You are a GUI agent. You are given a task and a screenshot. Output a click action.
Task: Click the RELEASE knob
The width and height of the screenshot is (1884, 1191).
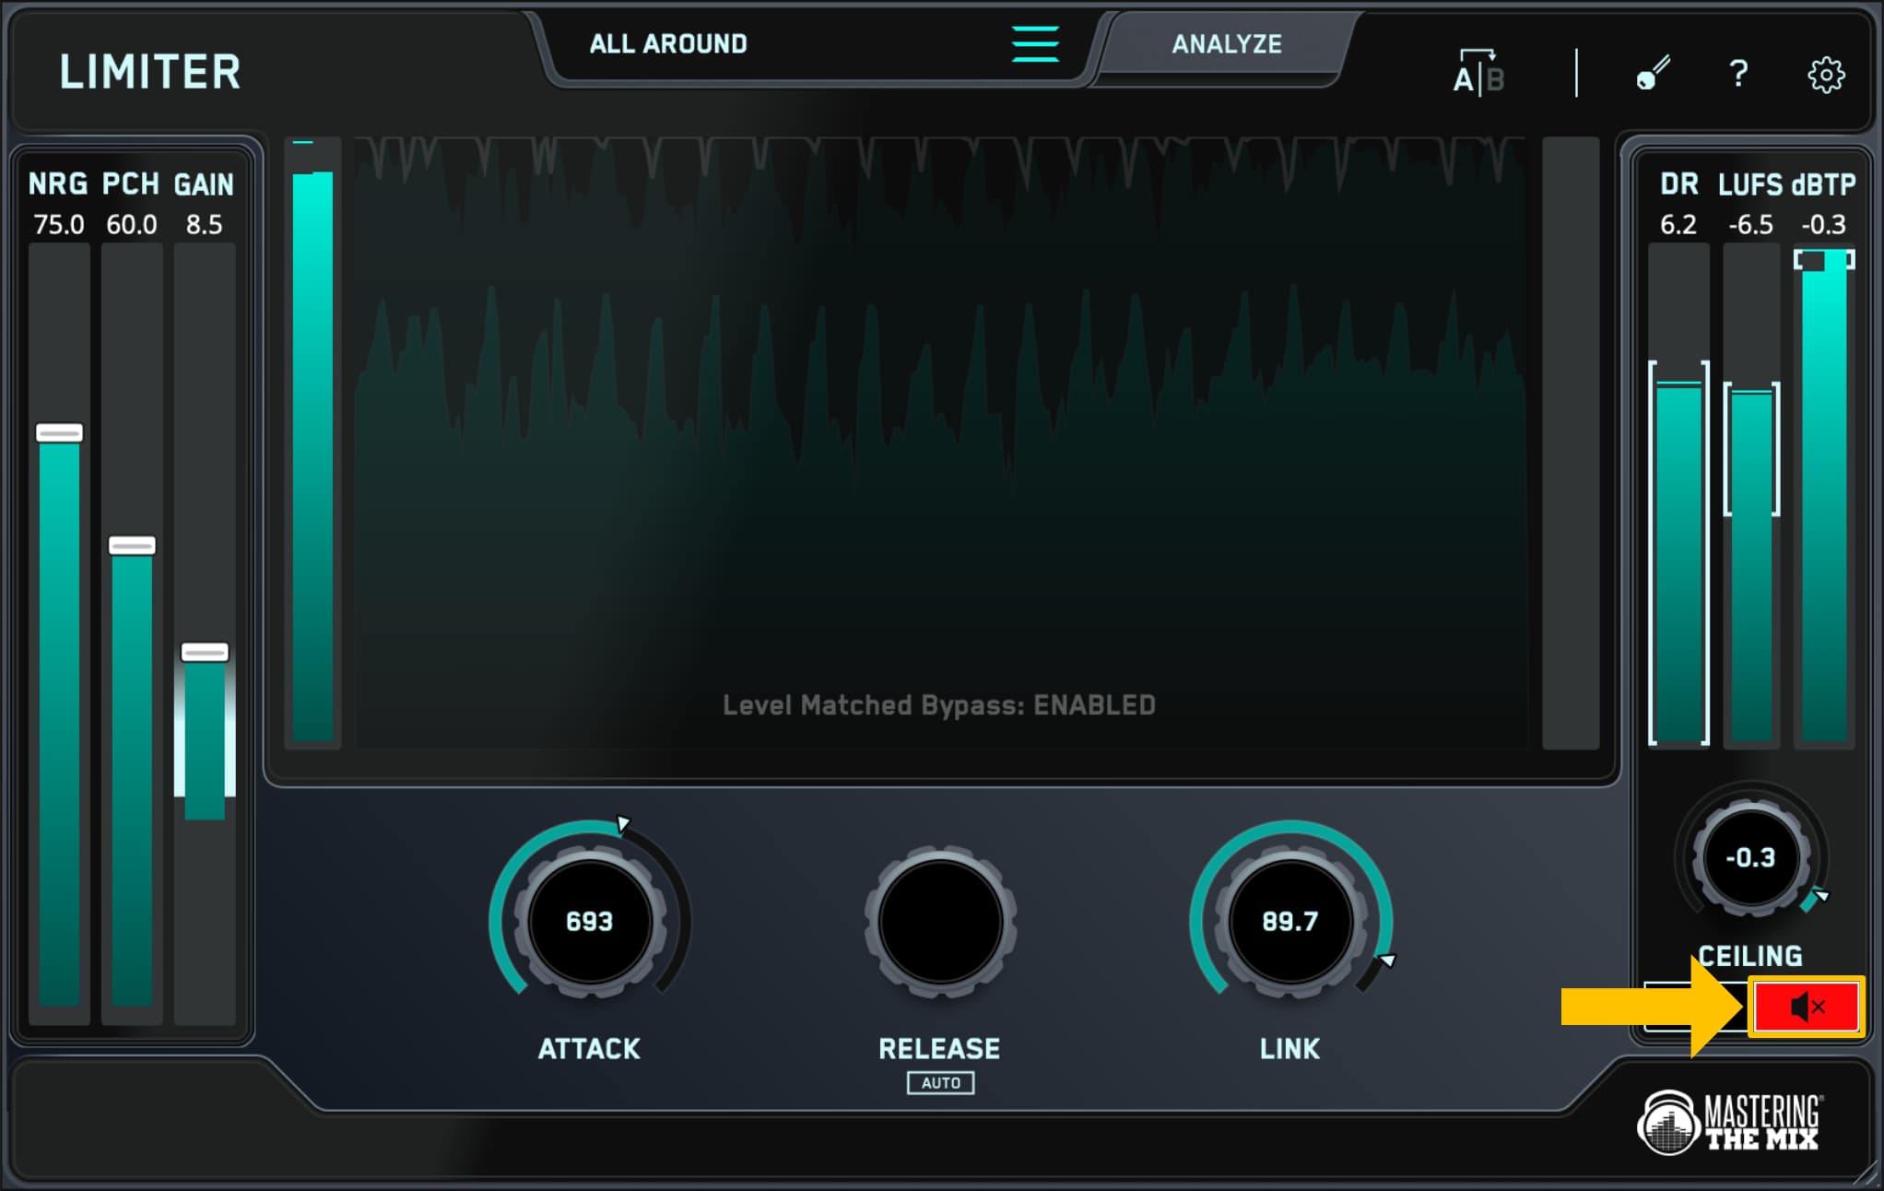click(x=940, y=921)
